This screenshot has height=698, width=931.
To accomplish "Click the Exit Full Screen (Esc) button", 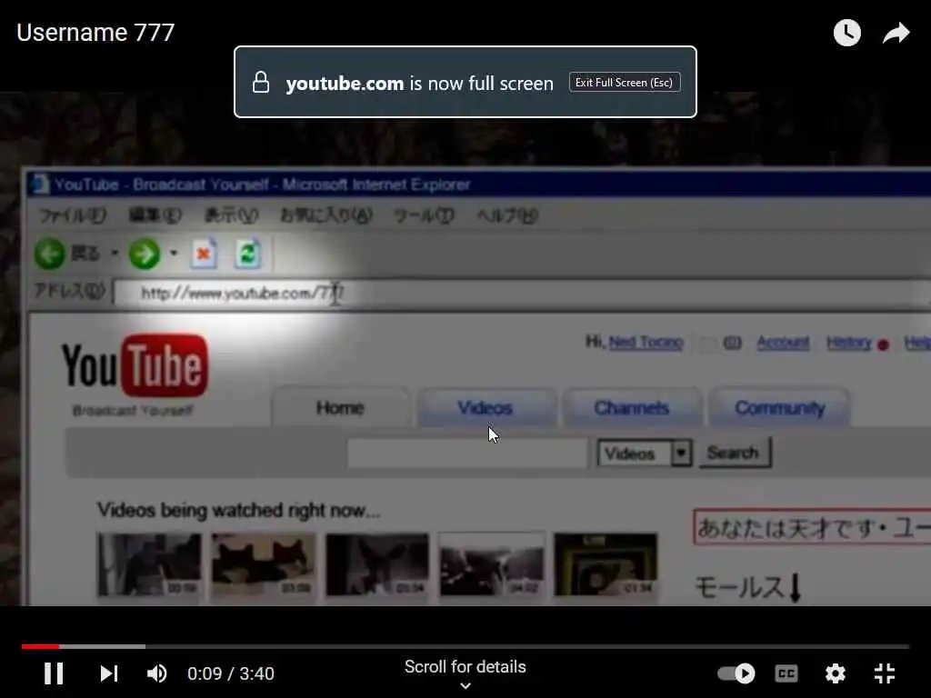I will click(624, 83).
